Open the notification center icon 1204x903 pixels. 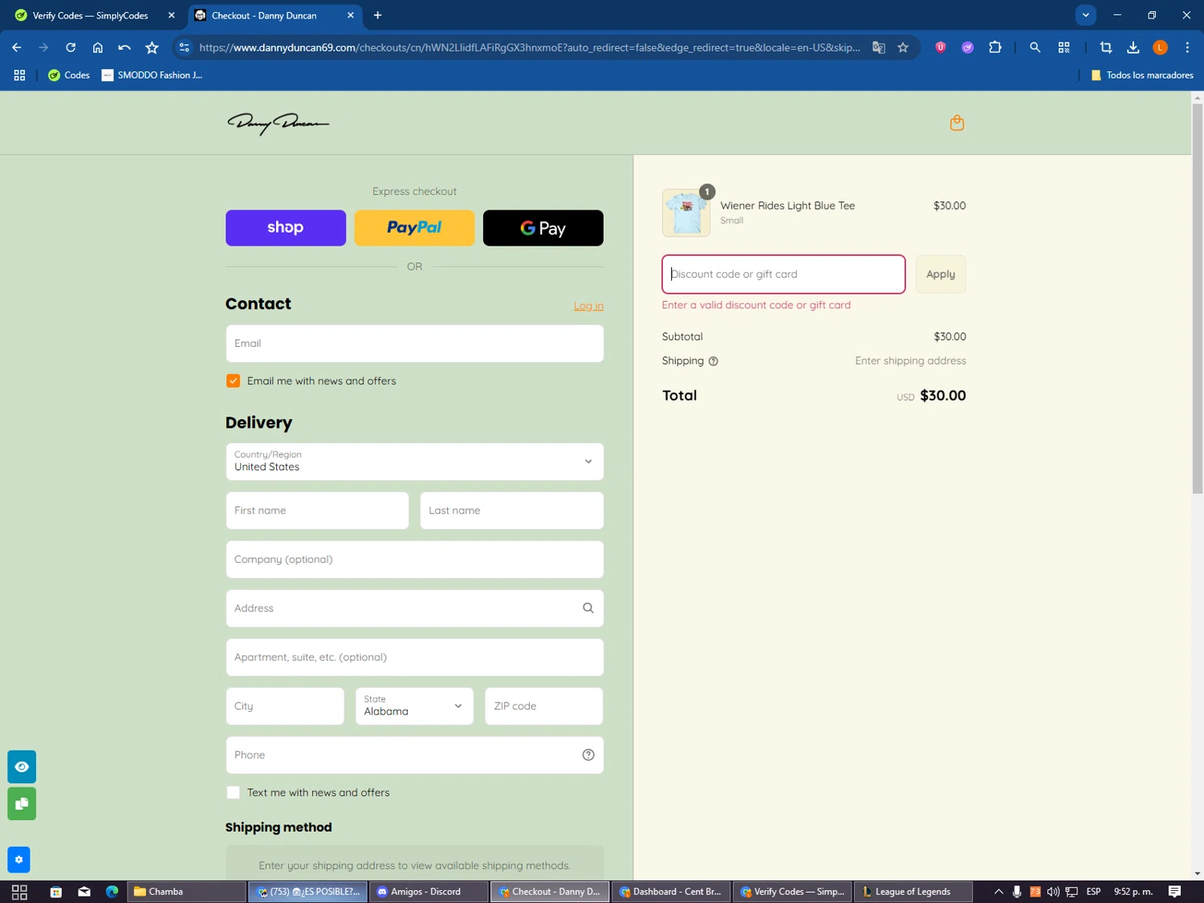point(1174,892)
